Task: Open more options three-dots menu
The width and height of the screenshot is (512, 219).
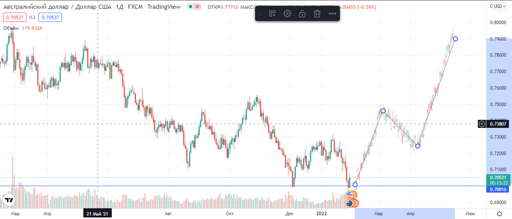Action: 332,13
